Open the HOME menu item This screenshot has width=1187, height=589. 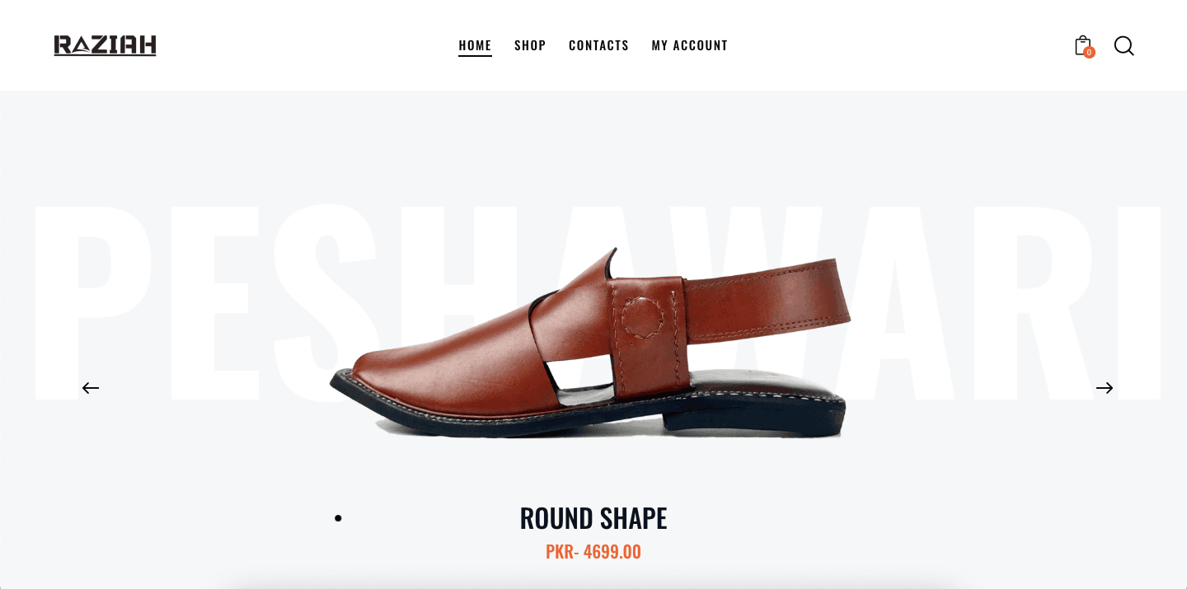(475, 45)
